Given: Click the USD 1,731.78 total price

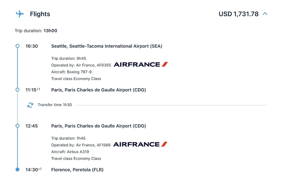Looking at the screenshot, I should 238,14.
